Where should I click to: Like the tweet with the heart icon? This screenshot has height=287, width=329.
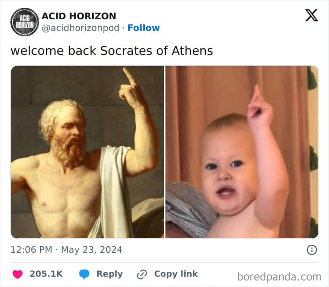18,274
